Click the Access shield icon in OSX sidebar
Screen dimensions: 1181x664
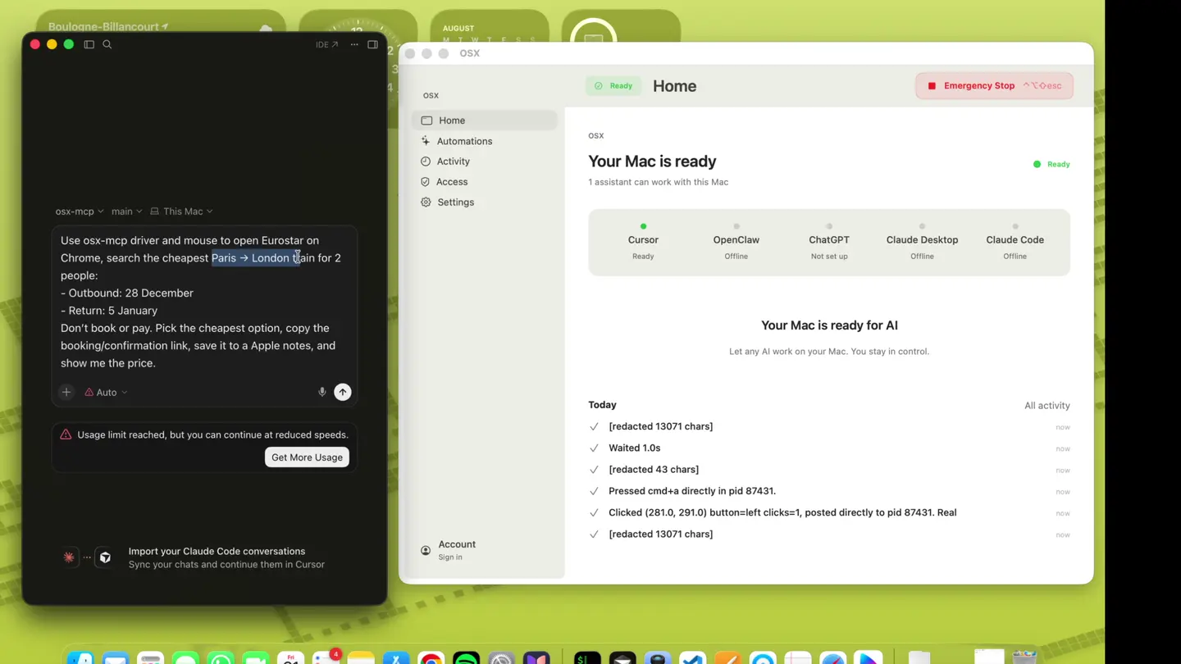pyautogui.click(x=425, y=181)
